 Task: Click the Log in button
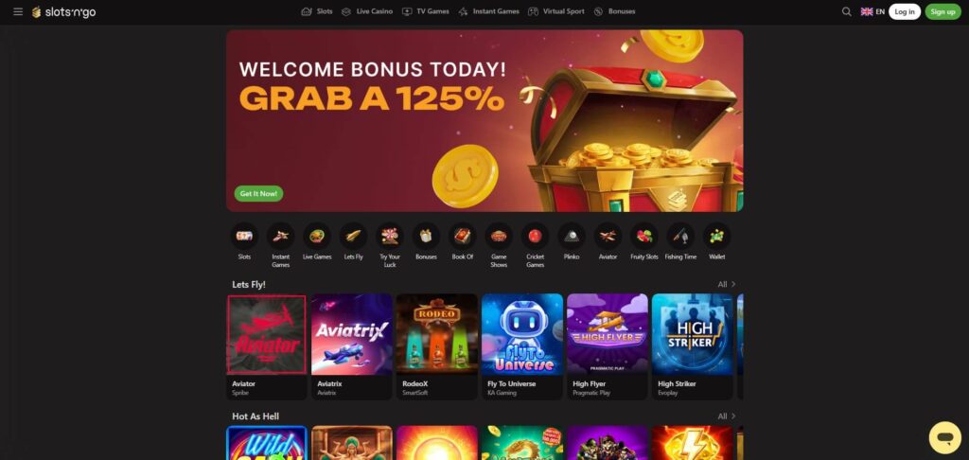click(904, 11)
